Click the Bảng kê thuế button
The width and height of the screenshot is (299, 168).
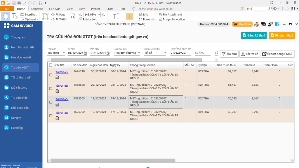tap(254, 35)
